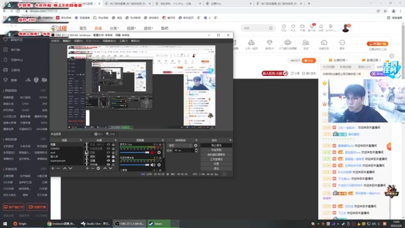Pop out the OBS mixer dock
This screenshot has height=228, width=405.
click(163, 140)
